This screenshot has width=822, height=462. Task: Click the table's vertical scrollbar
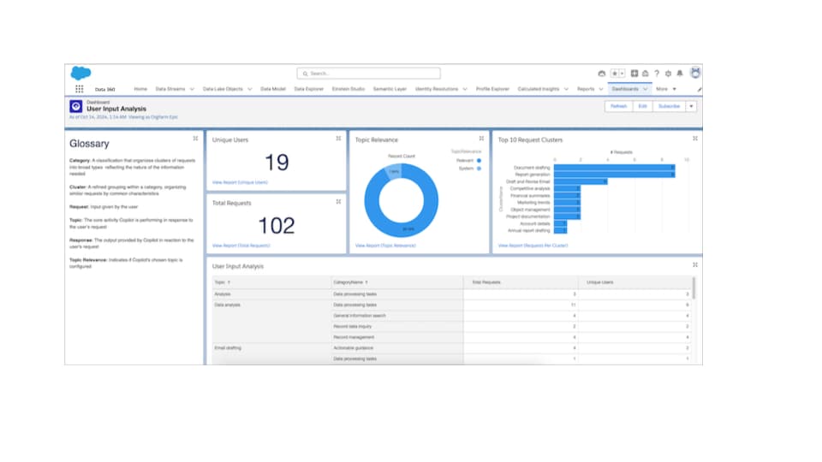[x=694, y=289]
